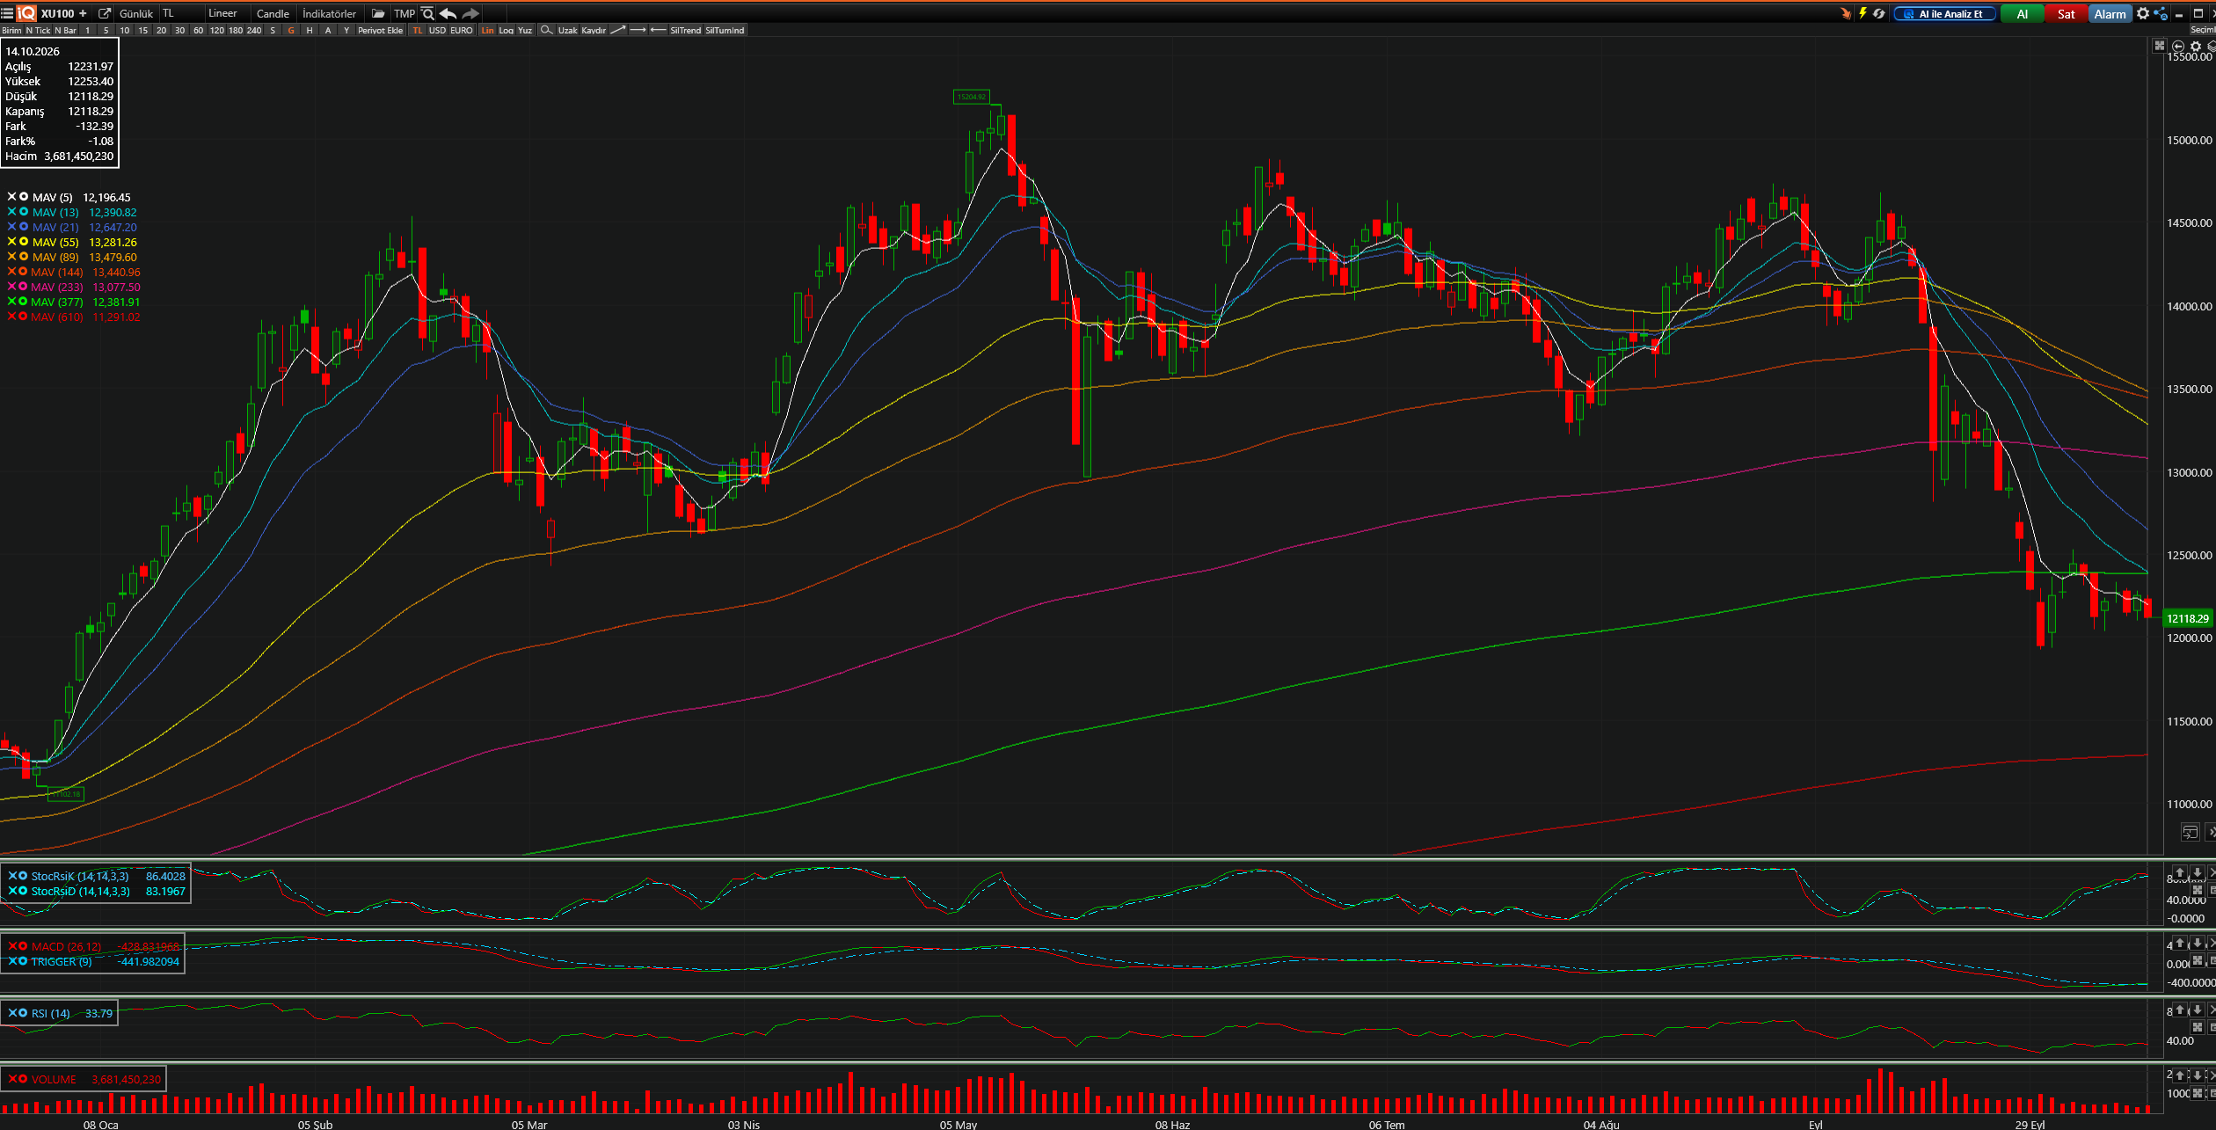Click the Periyot Ekle button
This screenshot has height=1130, width=2216.
point(381,30)
